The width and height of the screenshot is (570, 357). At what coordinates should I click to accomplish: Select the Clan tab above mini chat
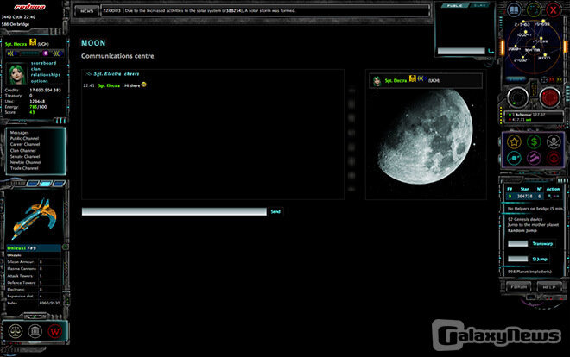[x=480, y=6]
